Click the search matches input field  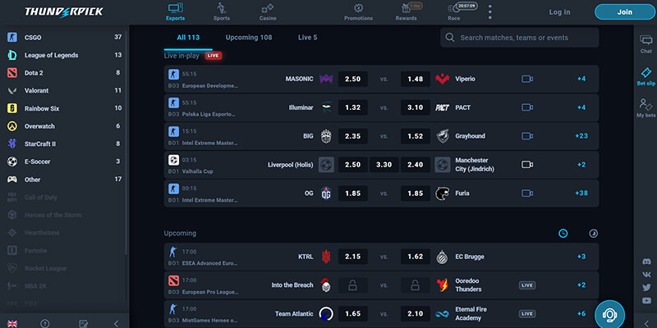click(x=526, y=38)
